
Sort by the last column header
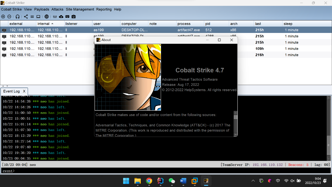click(x=268, y=24)
